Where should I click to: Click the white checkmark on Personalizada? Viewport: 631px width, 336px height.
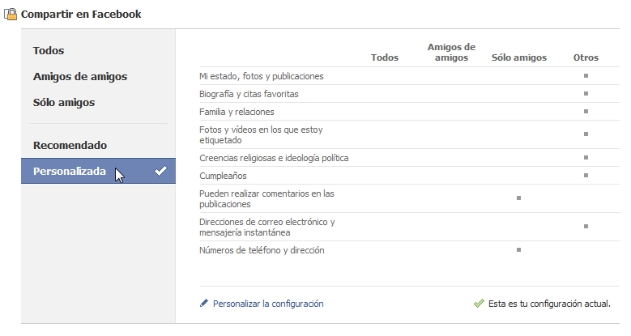[160, 171]
